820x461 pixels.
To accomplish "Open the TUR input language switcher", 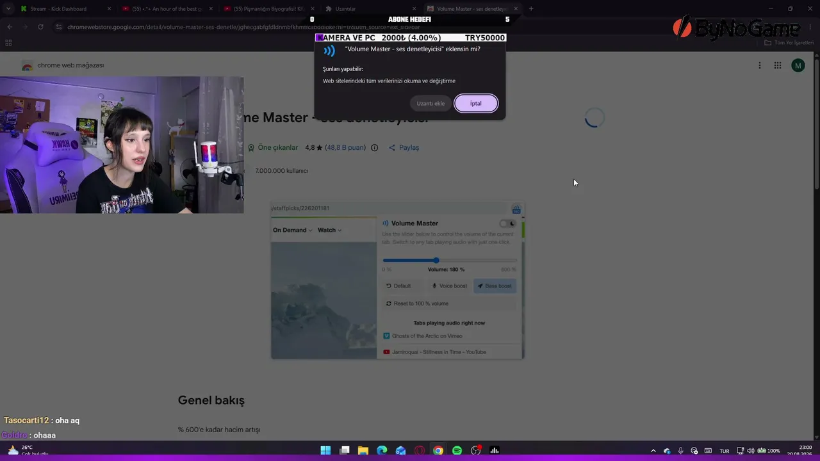I will coord(725,451).
